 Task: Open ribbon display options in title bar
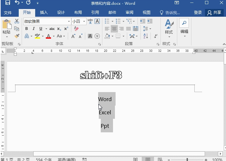point(177,3)
